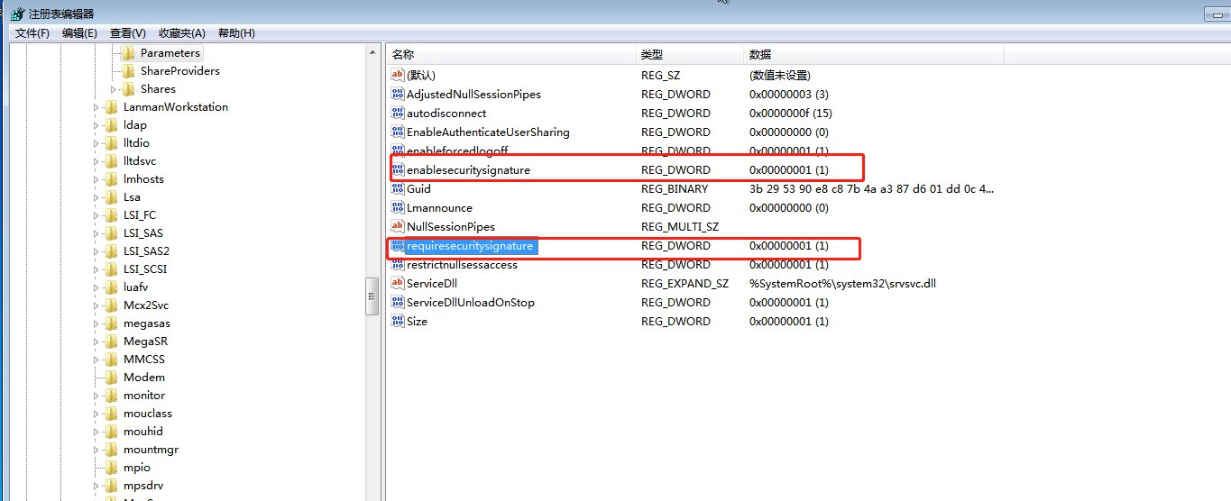Viewport: 1231px width, 501px height.
Task: Select the monitor tree item
Action: point(144,396)
